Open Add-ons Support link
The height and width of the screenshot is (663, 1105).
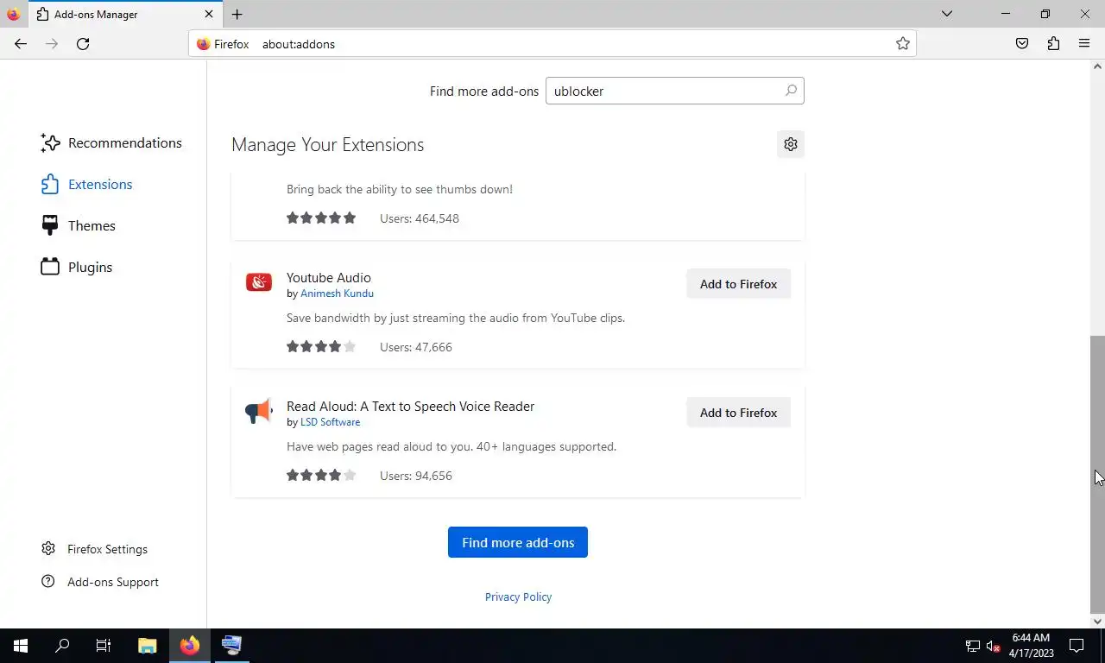pos(100,582)
